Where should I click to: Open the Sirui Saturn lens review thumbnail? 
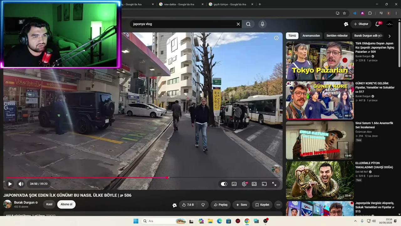[x=320, y=140]
